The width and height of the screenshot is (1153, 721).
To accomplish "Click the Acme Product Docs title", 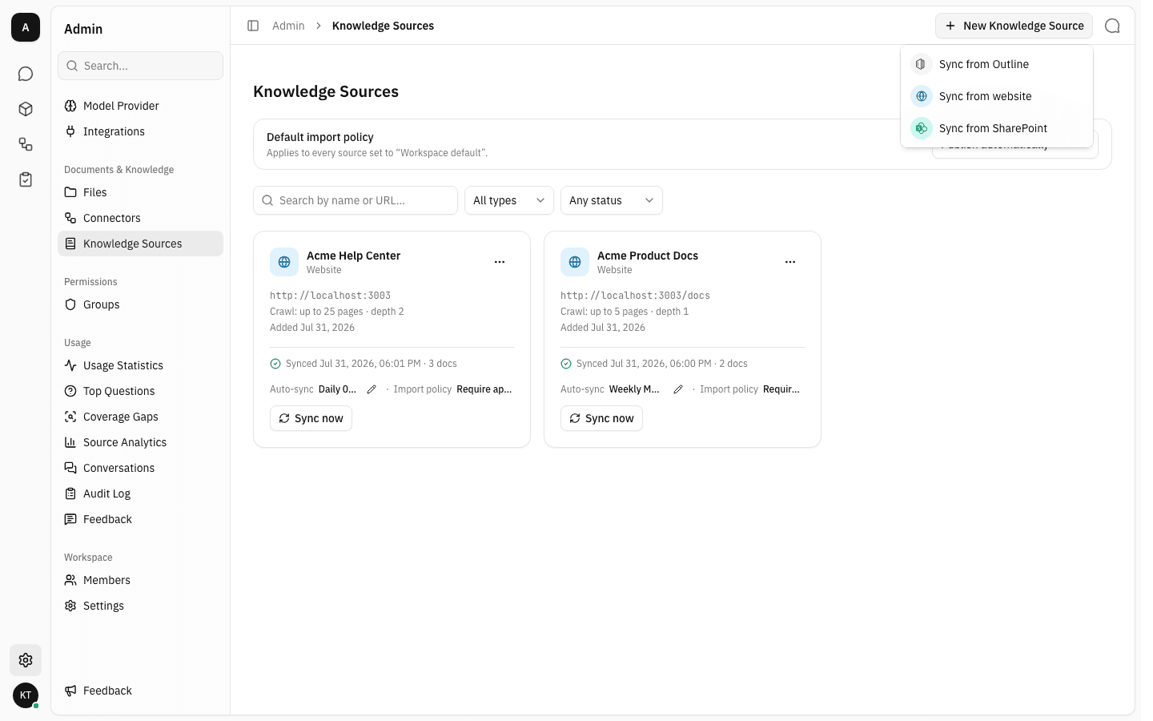I will [647, 256].
